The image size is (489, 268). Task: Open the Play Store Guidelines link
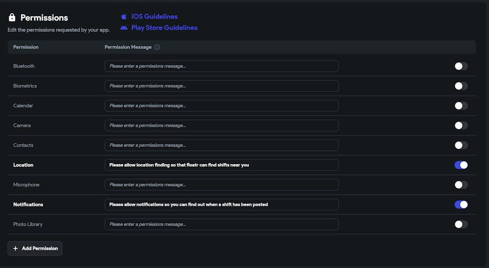point(164,28)
